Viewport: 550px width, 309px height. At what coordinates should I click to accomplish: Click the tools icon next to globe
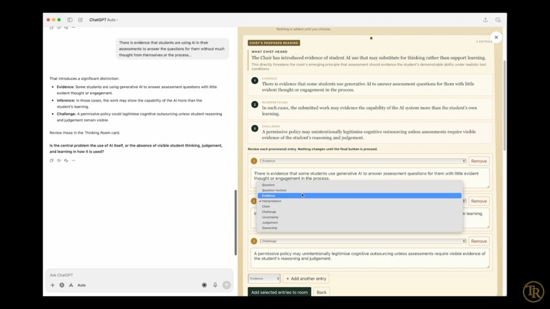tap(71, 285)
